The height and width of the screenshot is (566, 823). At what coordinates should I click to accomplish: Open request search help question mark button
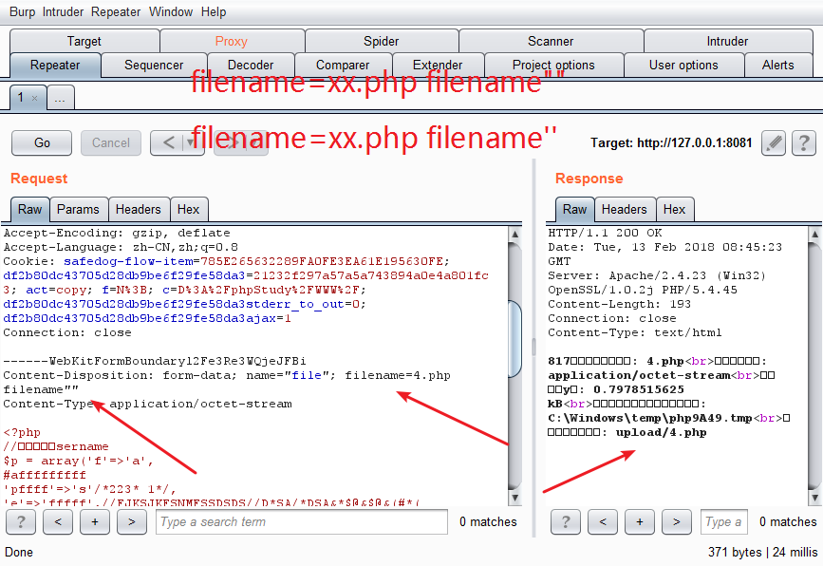21,522
